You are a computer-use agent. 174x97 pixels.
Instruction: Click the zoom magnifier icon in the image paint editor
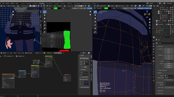point(90,12)
